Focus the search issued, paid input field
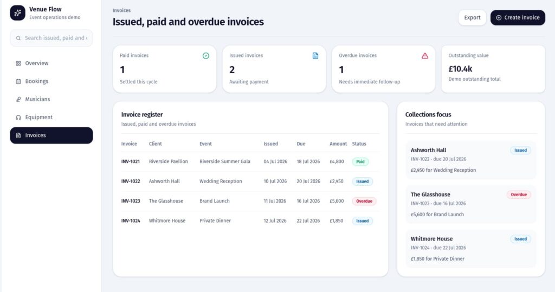The image size is (555, 292). point(56,38)
